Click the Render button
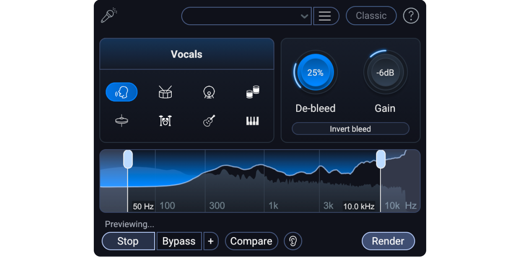 [x=388, y=241]
